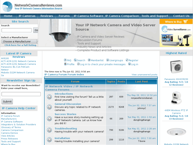
Task: Click the shopping cart icon in Where to Buy
Action: pos(186,22)
